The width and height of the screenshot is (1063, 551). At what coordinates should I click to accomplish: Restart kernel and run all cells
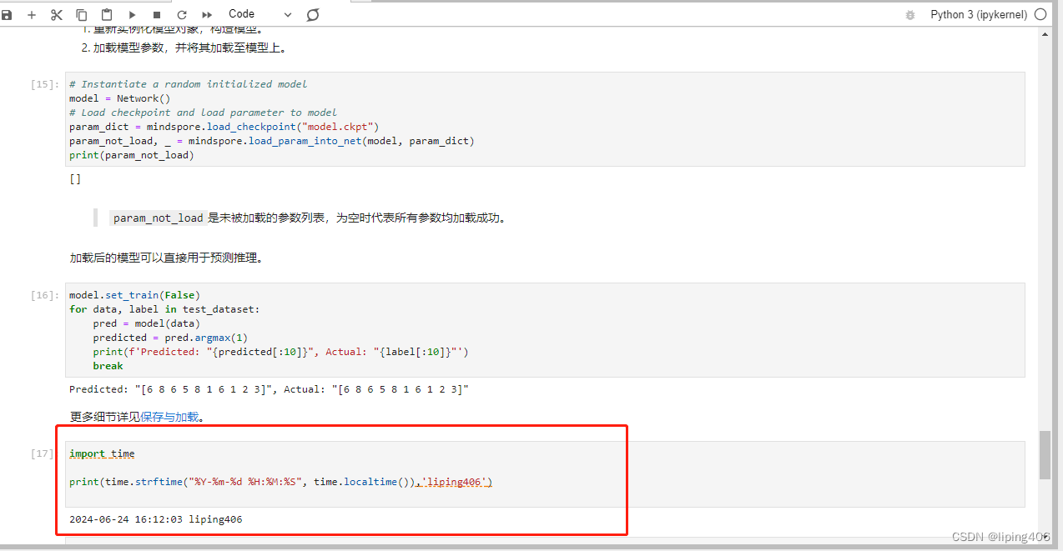click(207, 15)
